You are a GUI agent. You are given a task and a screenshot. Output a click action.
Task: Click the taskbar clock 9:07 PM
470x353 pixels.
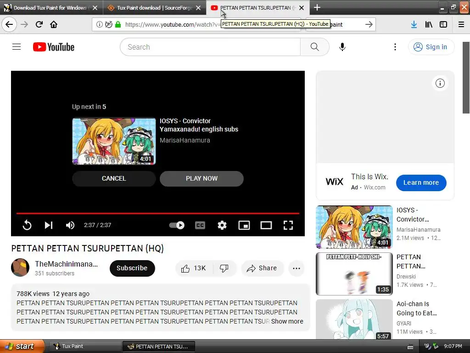point(453,346)
